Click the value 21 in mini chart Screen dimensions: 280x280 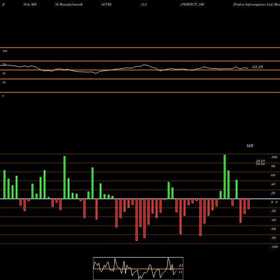pos(181,265)
